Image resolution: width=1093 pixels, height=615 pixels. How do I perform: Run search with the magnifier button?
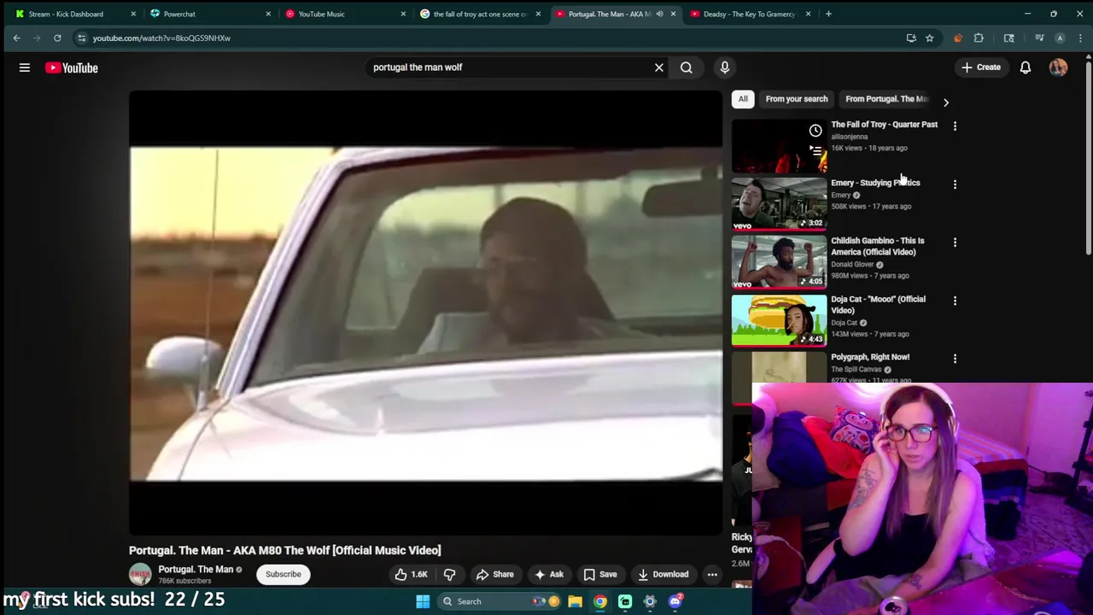pyautogui.click(x=687, y=67)
